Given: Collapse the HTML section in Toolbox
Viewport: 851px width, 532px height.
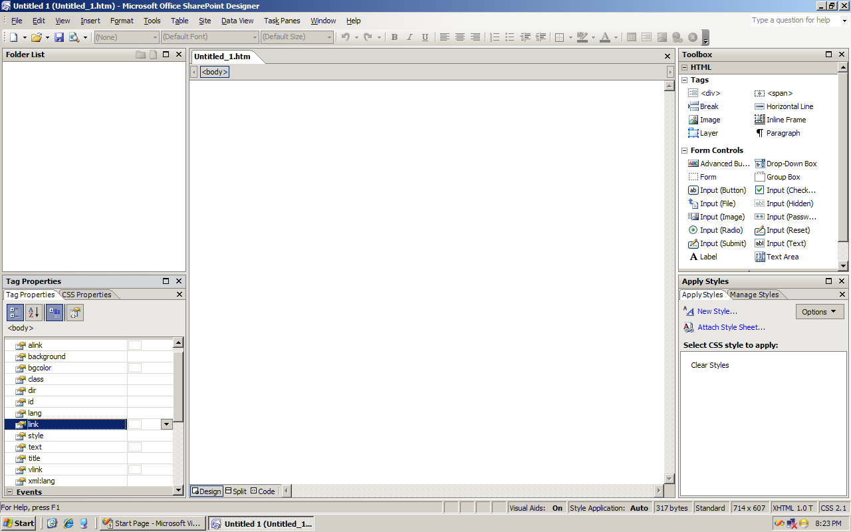Looking at the screenshot, I should 684,67.
